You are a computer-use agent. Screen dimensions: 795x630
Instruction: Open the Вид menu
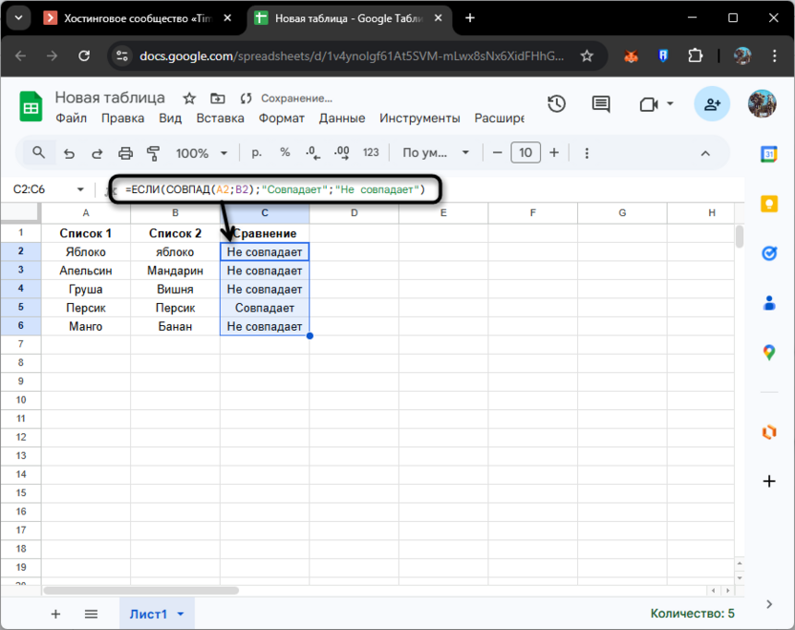coord(170,119)
